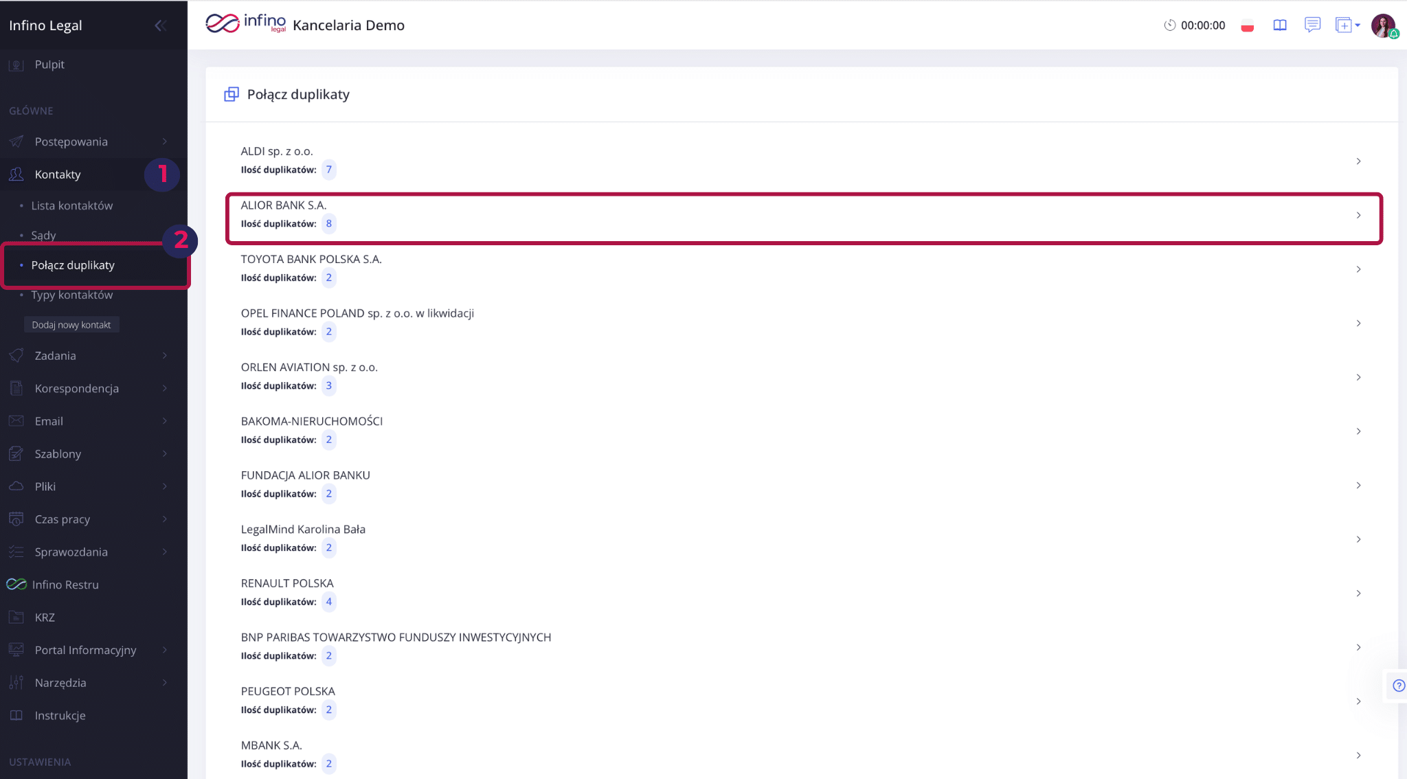This screenshot has width=1407, height=779.
Task: Open the chat messages icon
Action: [x=1312, y=25]
